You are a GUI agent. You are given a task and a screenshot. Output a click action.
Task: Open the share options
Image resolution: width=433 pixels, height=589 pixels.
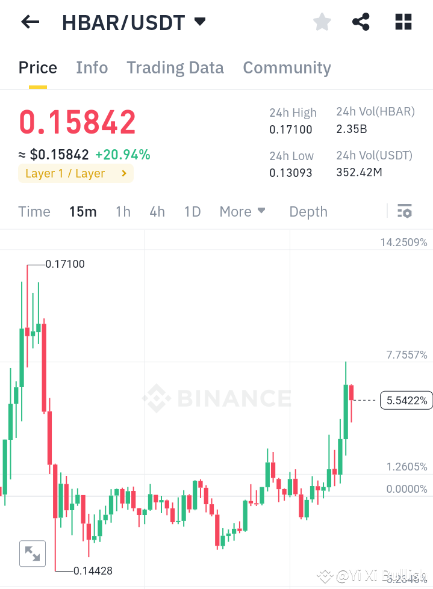(x=361, y=22)
